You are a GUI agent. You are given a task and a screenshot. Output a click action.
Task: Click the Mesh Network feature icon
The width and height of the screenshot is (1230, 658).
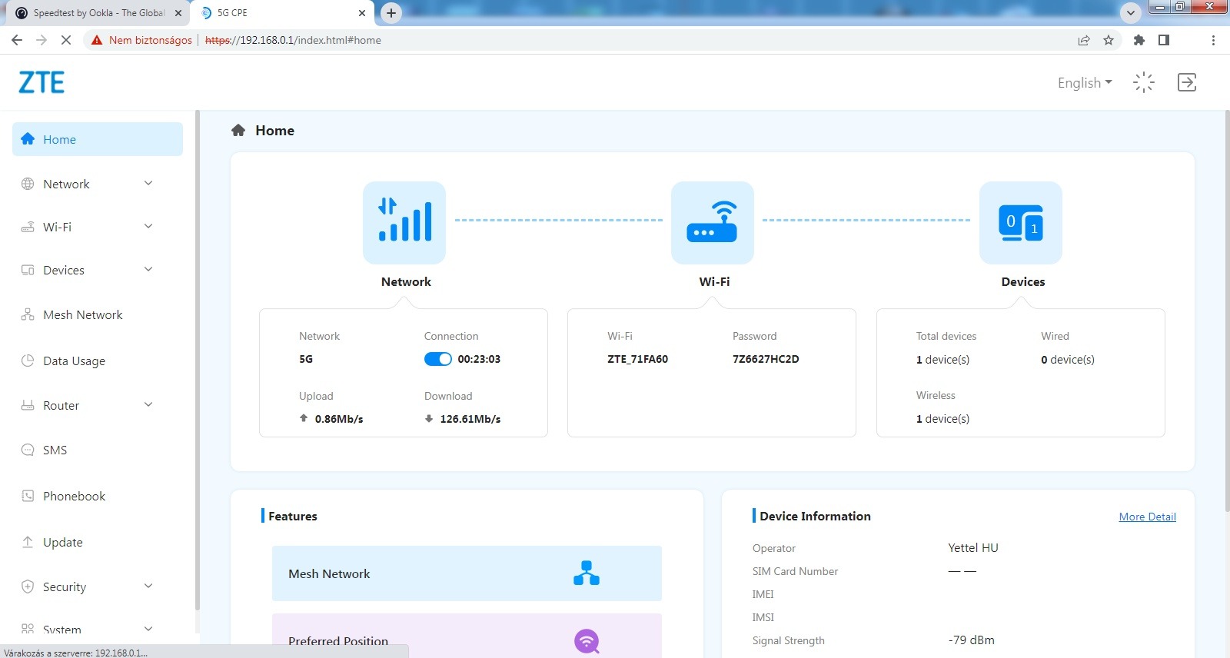tap(587, 573)
